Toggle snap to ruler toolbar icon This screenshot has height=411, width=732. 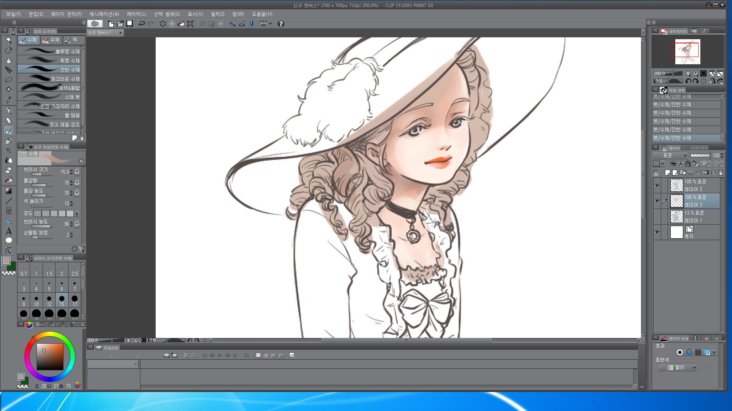pyautogui.click(x=233, y=24)
